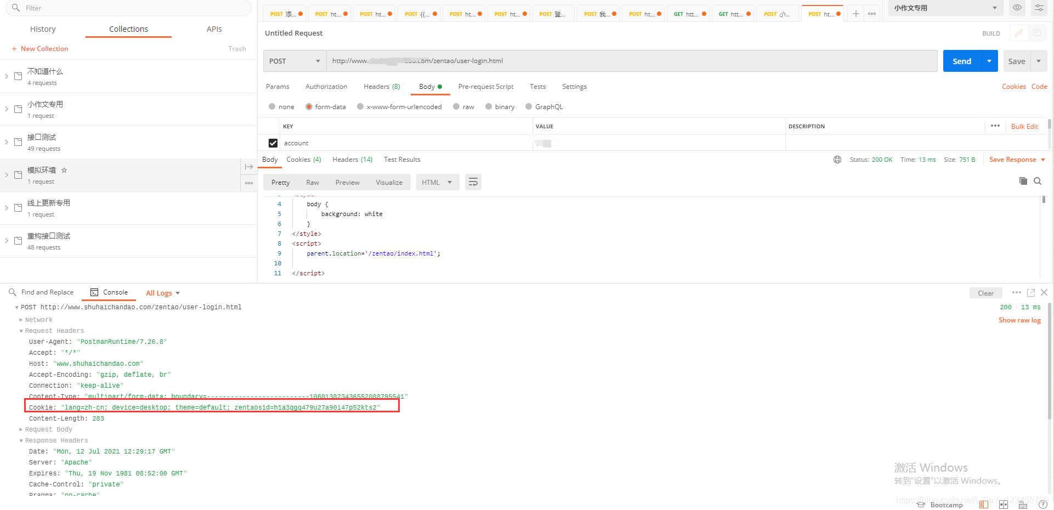The width and height of the screenshot is (1054, 510).
Task: Open keyboard shortcuts icon in status bar
Action: [x=1023, y=505]
